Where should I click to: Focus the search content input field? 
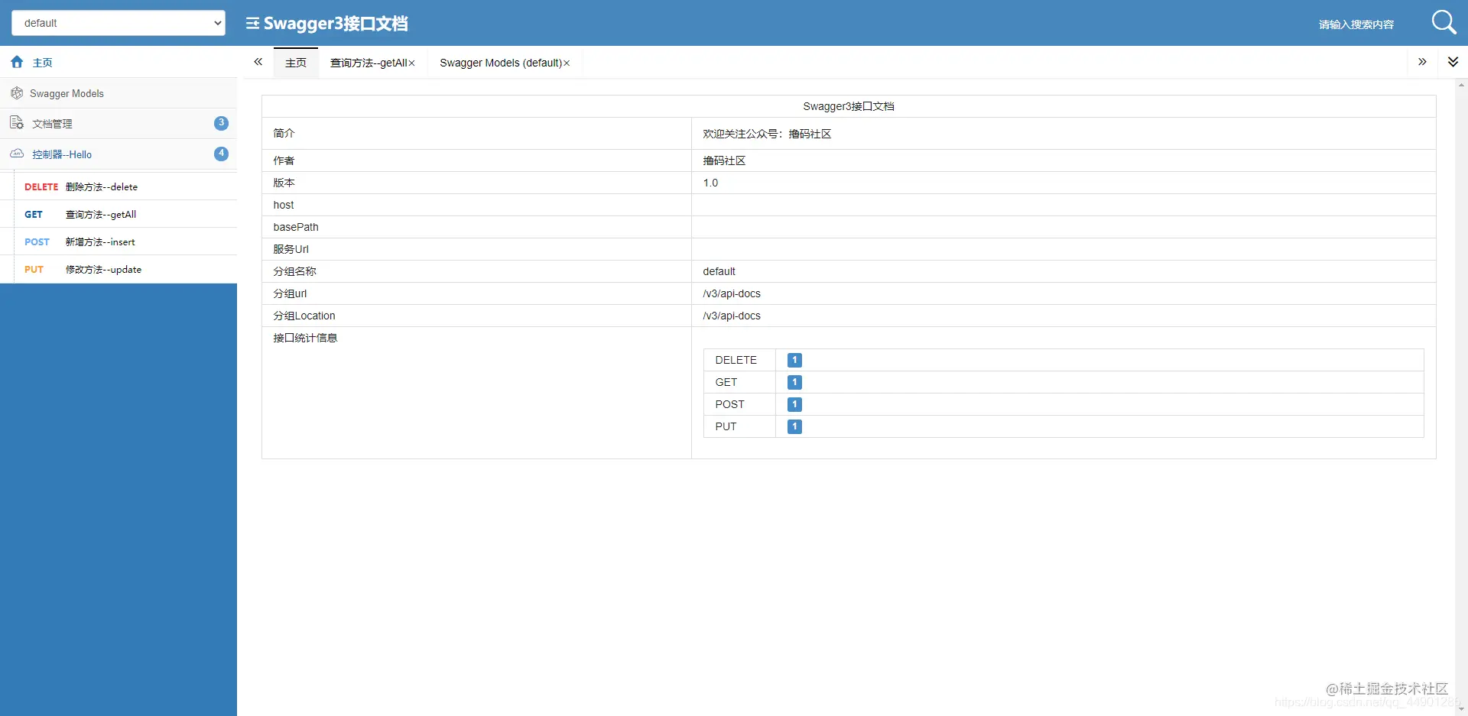(x=1356, y=24)
